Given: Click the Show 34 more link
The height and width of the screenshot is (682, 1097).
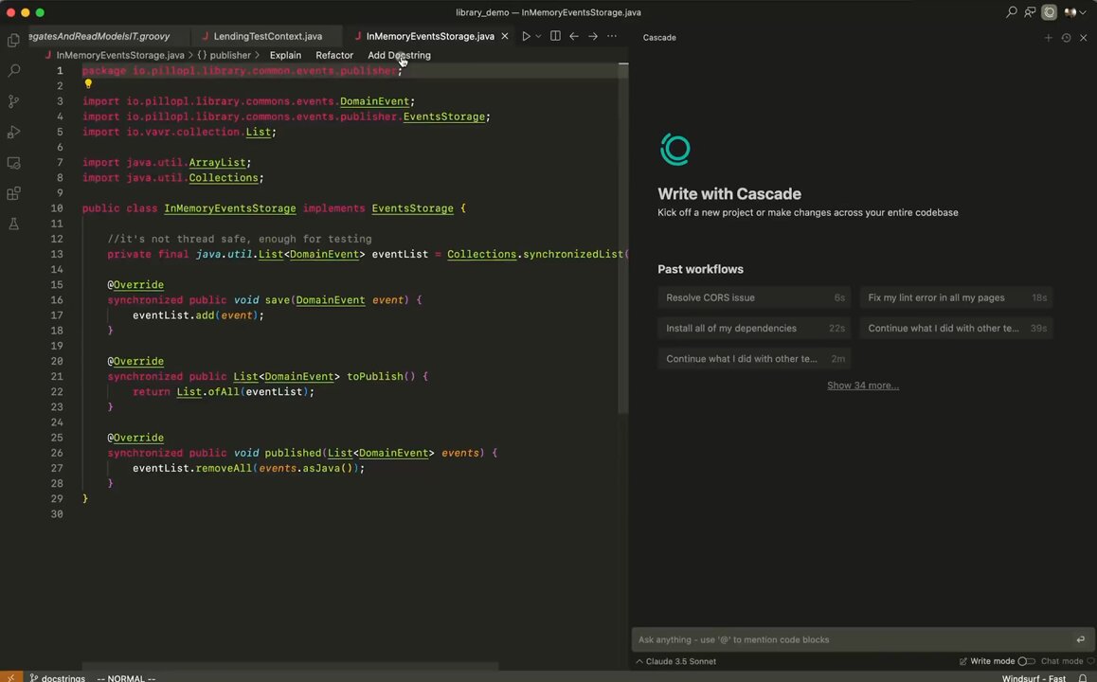Looking at the screenshot, I should pyautogui.click(x=863, y=386).
